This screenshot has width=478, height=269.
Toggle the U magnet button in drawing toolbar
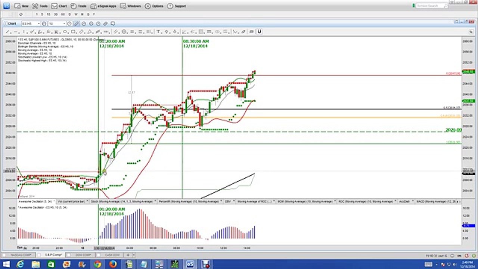tap(259, 32)
